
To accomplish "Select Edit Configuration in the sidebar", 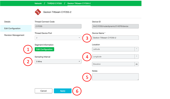I will pyautogui.click(x=16, y=28).
